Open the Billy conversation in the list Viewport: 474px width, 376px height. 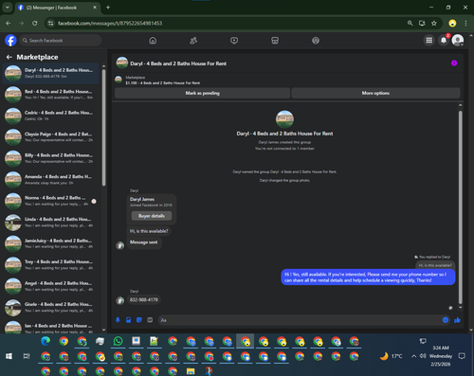click(x=51, y=158)
